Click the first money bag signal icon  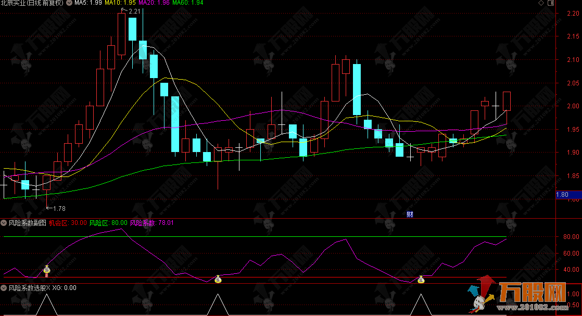point(47,270)
